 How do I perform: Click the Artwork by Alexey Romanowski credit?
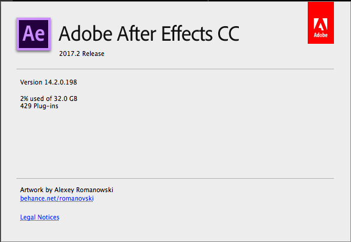point(66,190)
